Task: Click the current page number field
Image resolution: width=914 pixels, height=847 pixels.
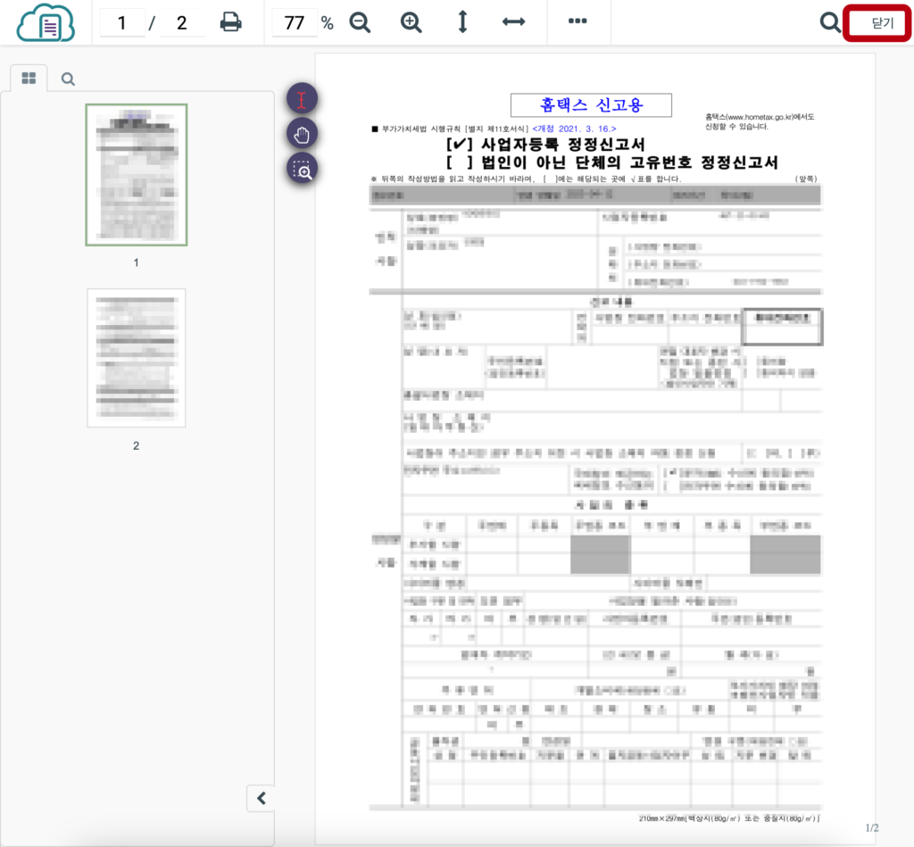Action: tap(121, 23)
